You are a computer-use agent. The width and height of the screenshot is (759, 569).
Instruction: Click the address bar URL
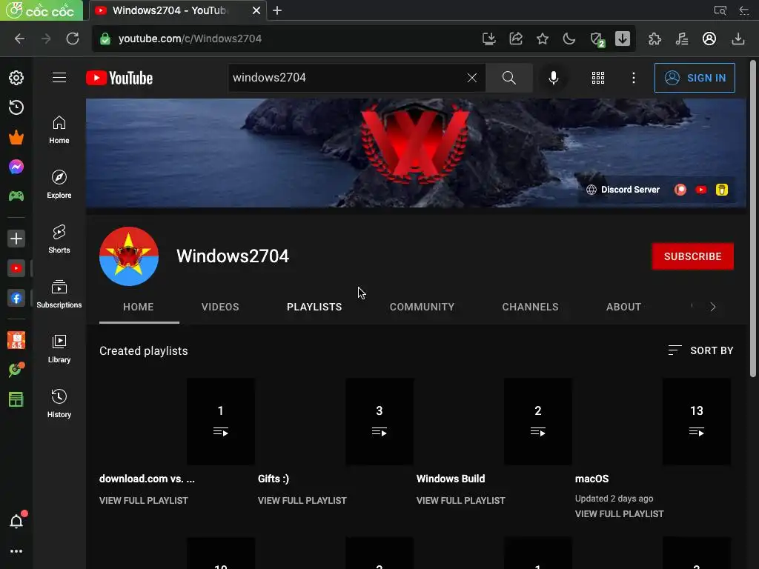coord(190,39)
